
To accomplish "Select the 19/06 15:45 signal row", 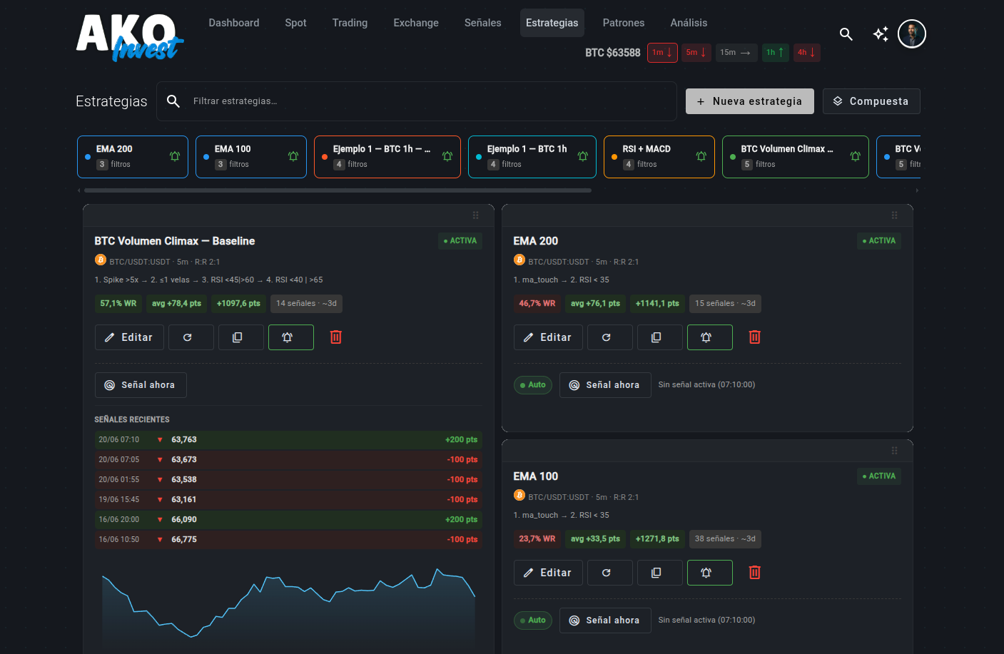I will (x=288, y=500).
